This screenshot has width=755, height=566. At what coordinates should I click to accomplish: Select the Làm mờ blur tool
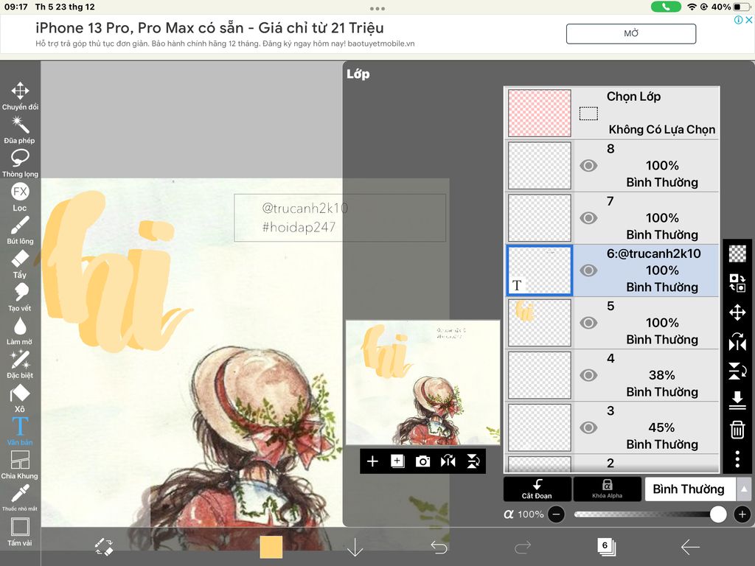20,331
